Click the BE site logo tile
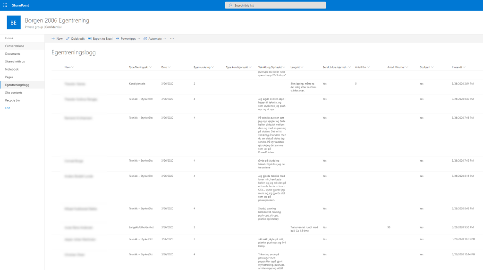Viewport: 483px width, 270px height. (x=13, y=23)
